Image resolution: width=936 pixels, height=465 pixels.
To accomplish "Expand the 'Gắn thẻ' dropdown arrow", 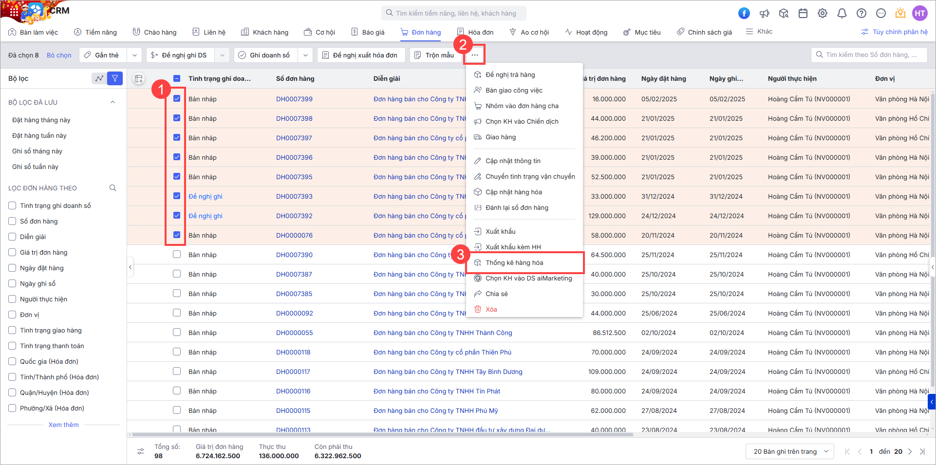I will pos(134,55).
